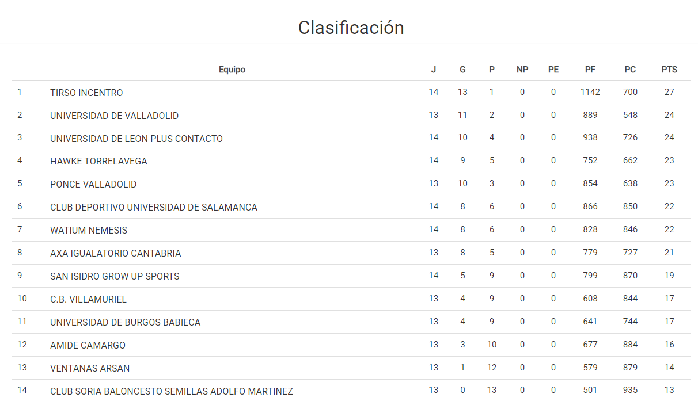Click on HAWKE TORRELAVEGA
This screenshot has width=698, height=417.
tap(98, 162)
